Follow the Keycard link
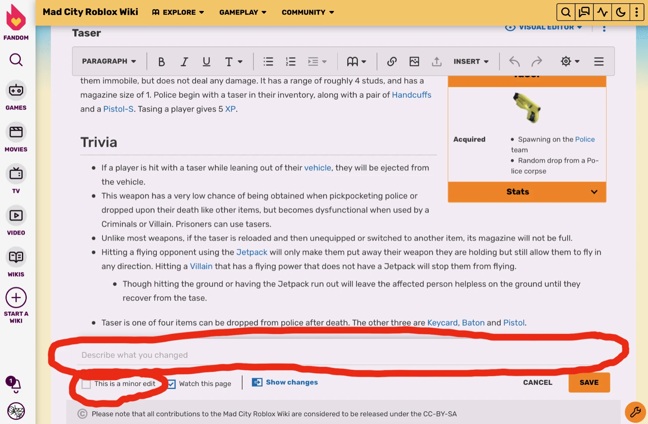This screenshot has height=424, width=648. point(442,323)
